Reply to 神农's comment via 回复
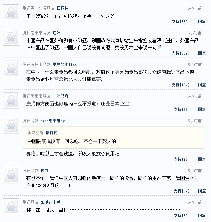This screenshot has height=222, width=211. (202, 191)
